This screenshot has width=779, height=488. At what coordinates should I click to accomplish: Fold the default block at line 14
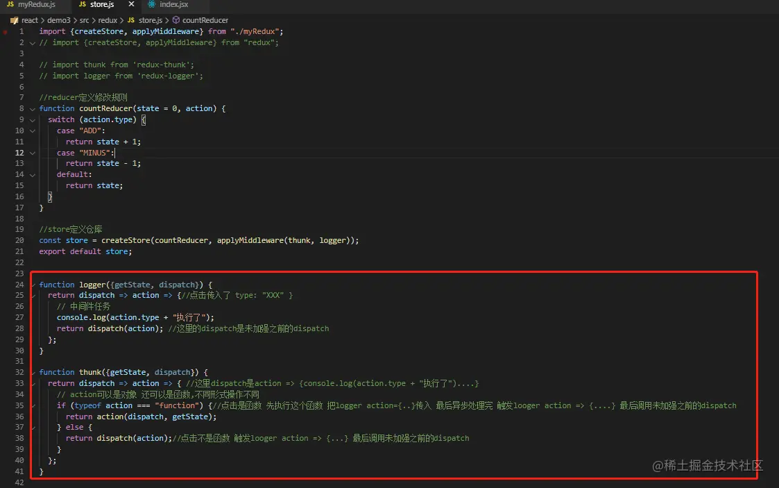(33, 174)
